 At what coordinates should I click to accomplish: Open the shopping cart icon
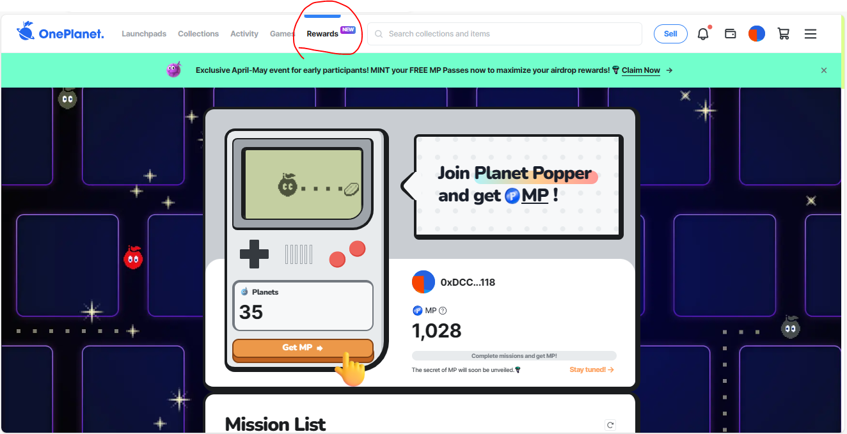click(x=783, y=34)
